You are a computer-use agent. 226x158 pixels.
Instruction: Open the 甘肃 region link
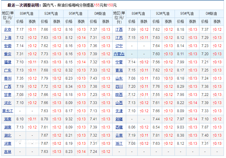(x=8, y=95)
